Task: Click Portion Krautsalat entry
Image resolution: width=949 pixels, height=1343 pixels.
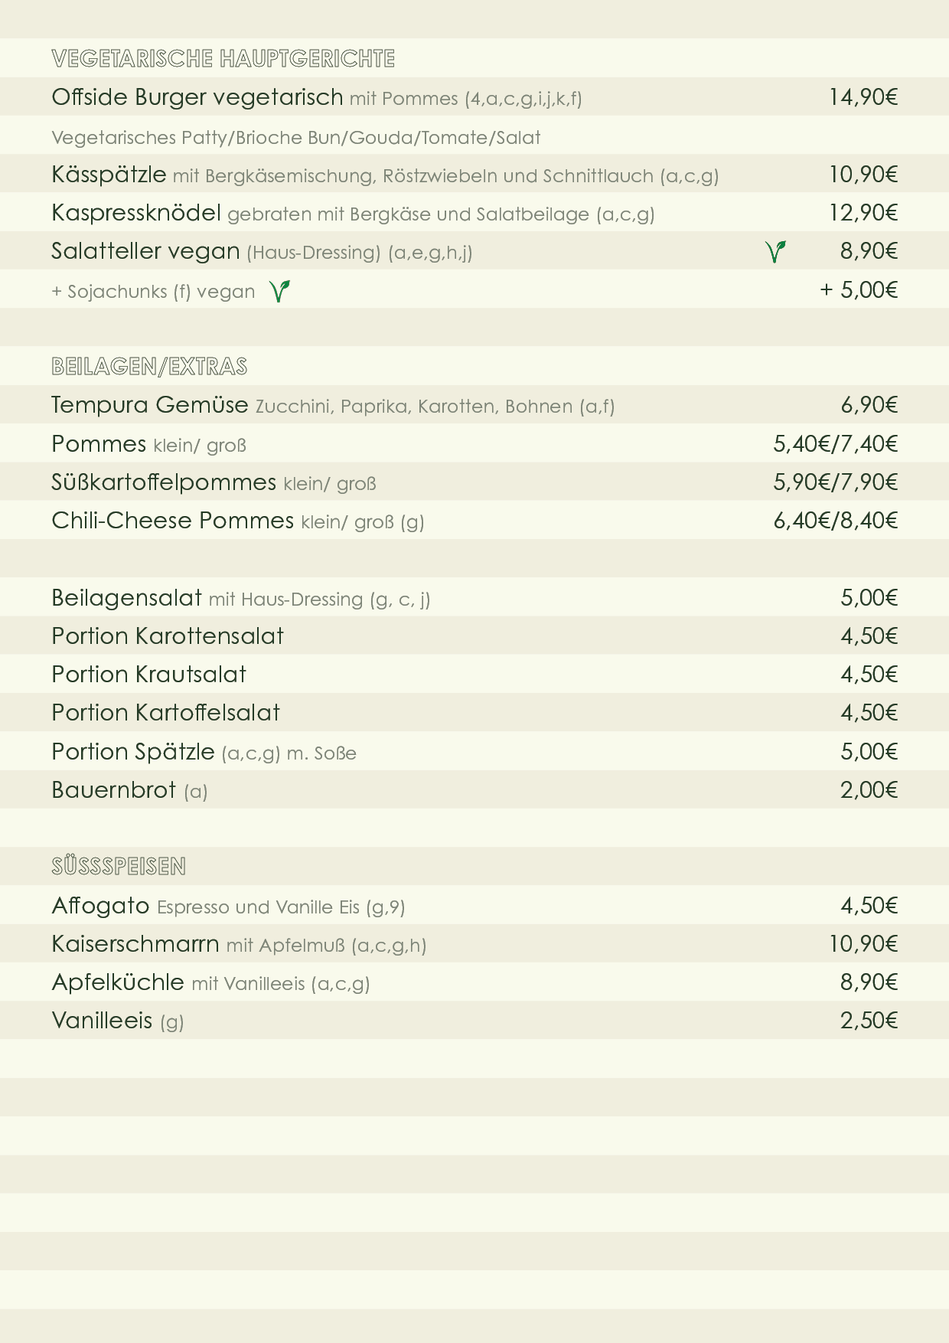Action: point(148,675)
